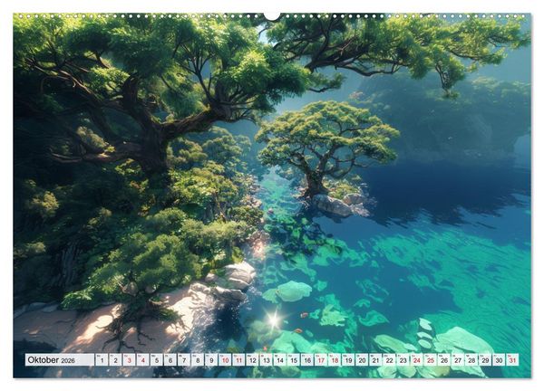Select the red day 3 cell
The image size is (544, 391).
pyautogui.click(x=129, y=360)
